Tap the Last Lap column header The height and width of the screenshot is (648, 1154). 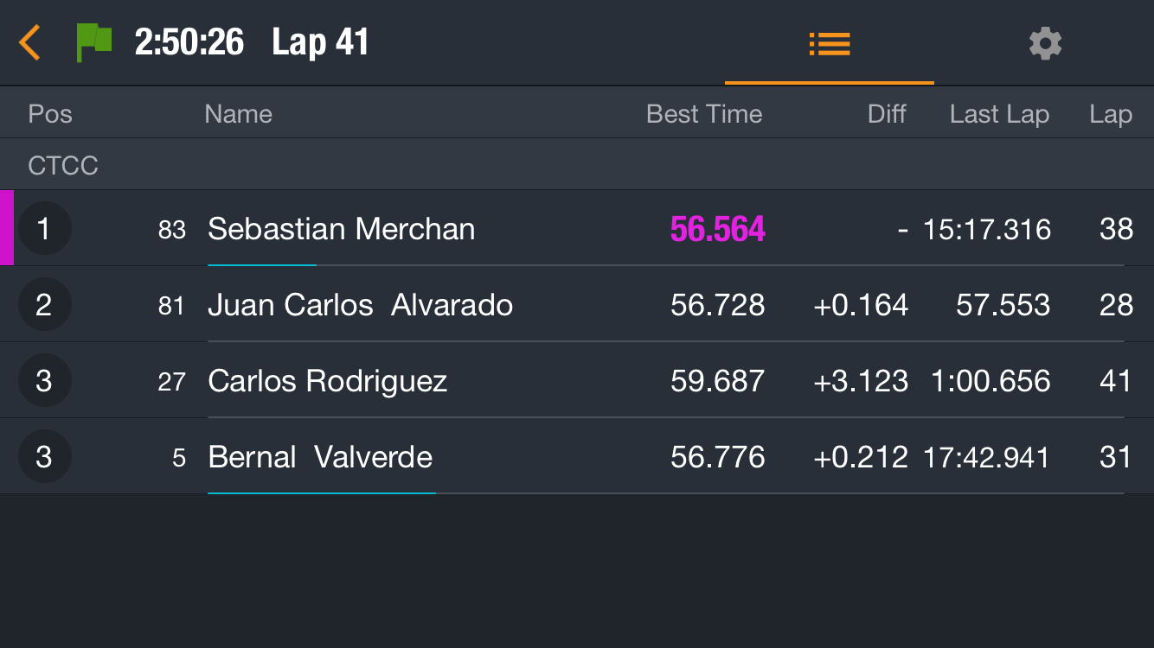click(x=999, y=114)
